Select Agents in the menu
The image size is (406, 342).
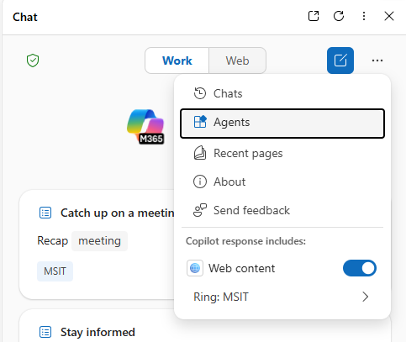tap(282, 124)
